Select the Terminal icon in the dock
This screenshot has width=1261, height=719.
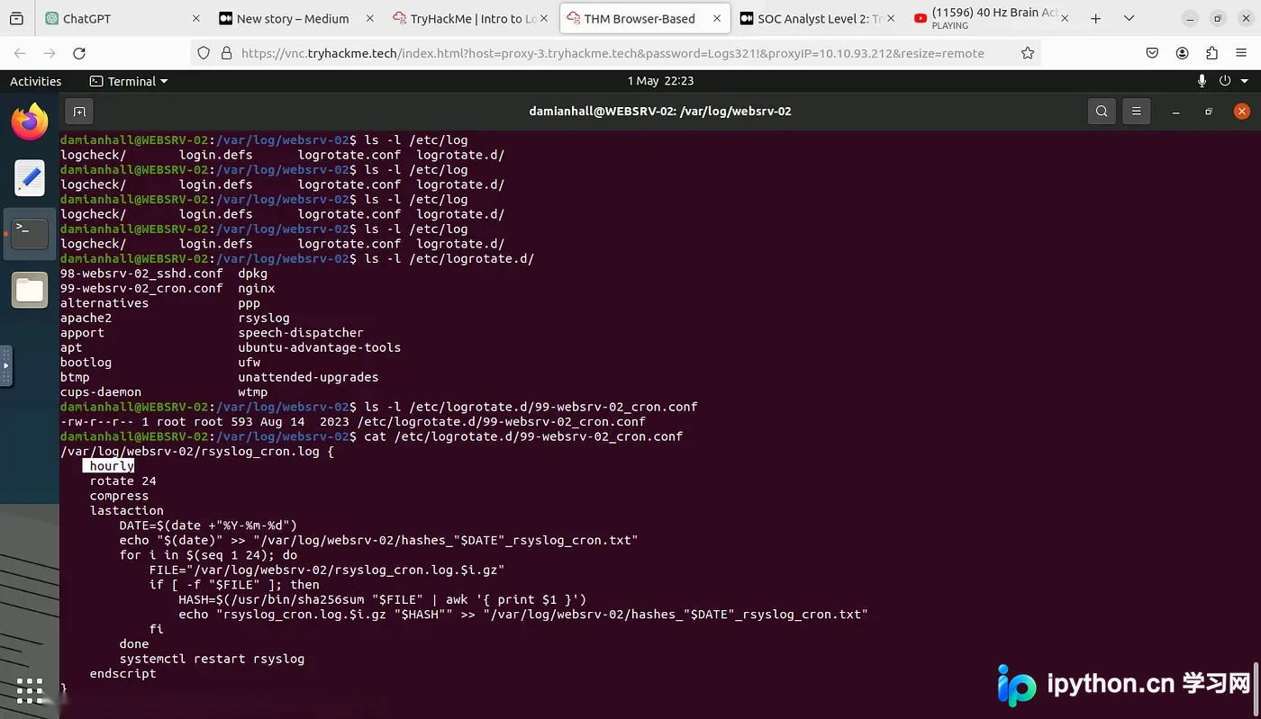(x=30, y=234)
